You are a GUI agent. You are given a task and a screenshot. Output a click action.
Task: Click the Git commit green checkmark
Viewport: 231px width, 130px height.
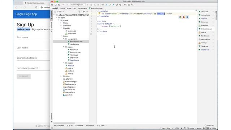point(110,5)
